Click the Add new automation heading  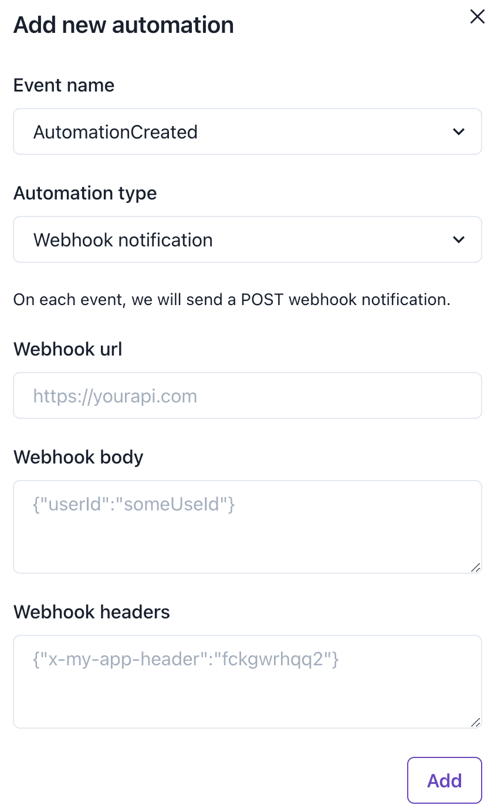124,25
